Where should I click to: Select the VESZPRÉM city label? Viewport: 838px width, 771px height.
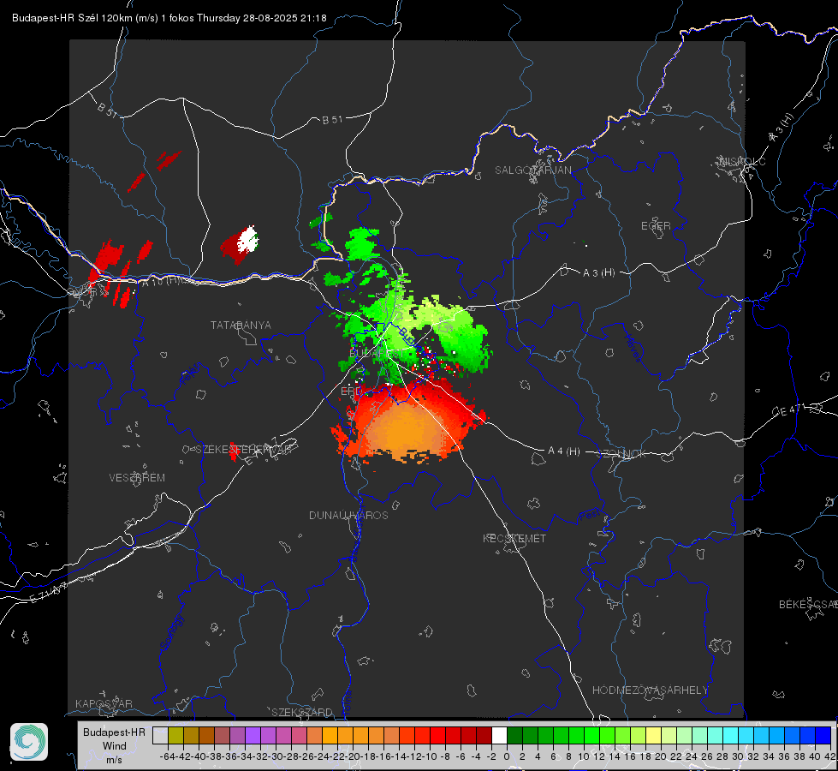coord(137,478)
